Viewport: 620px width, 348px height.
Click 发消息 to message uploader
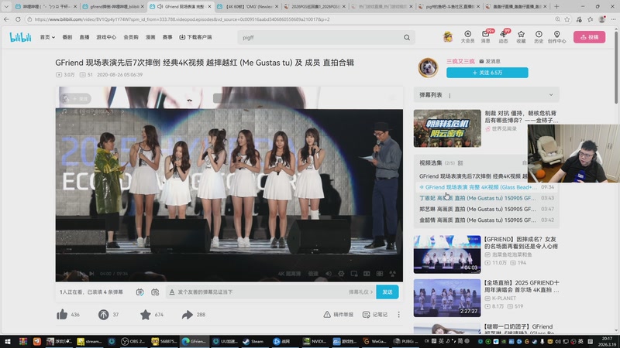click(x=490, y=61)
